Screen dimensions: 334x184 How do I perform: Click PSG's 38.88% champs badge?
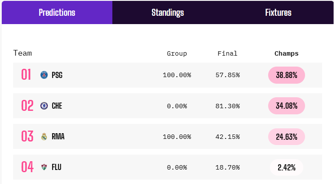287,75
